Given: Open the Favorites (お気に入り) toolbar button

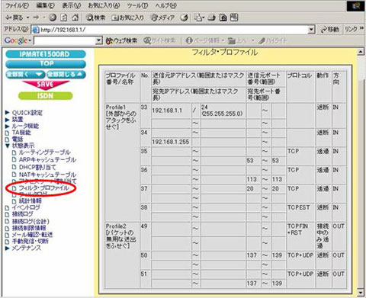Looking at the screenshot, I should click(x=128, y=18).
